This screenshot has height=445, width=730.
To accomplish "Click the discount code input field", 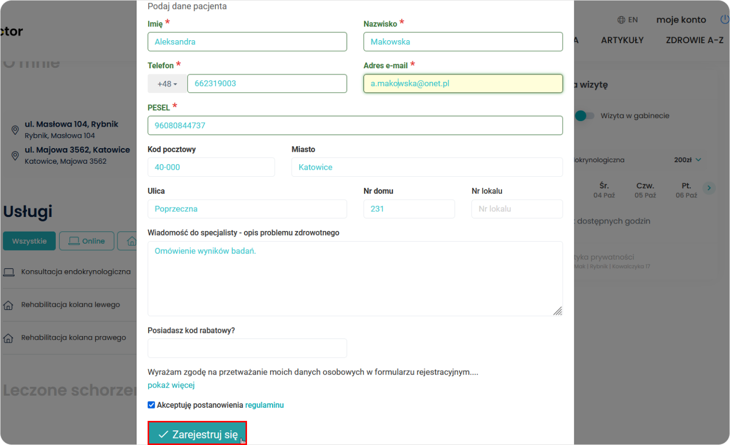I will (247, 348).
